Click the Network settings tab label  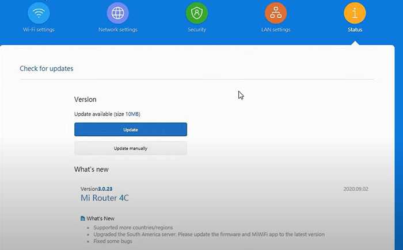point(118,29)
